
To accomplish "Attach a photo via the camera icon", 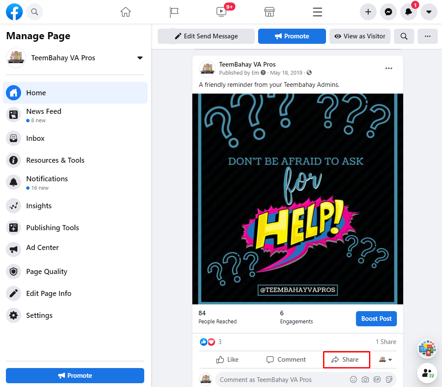I will (365, 379).
